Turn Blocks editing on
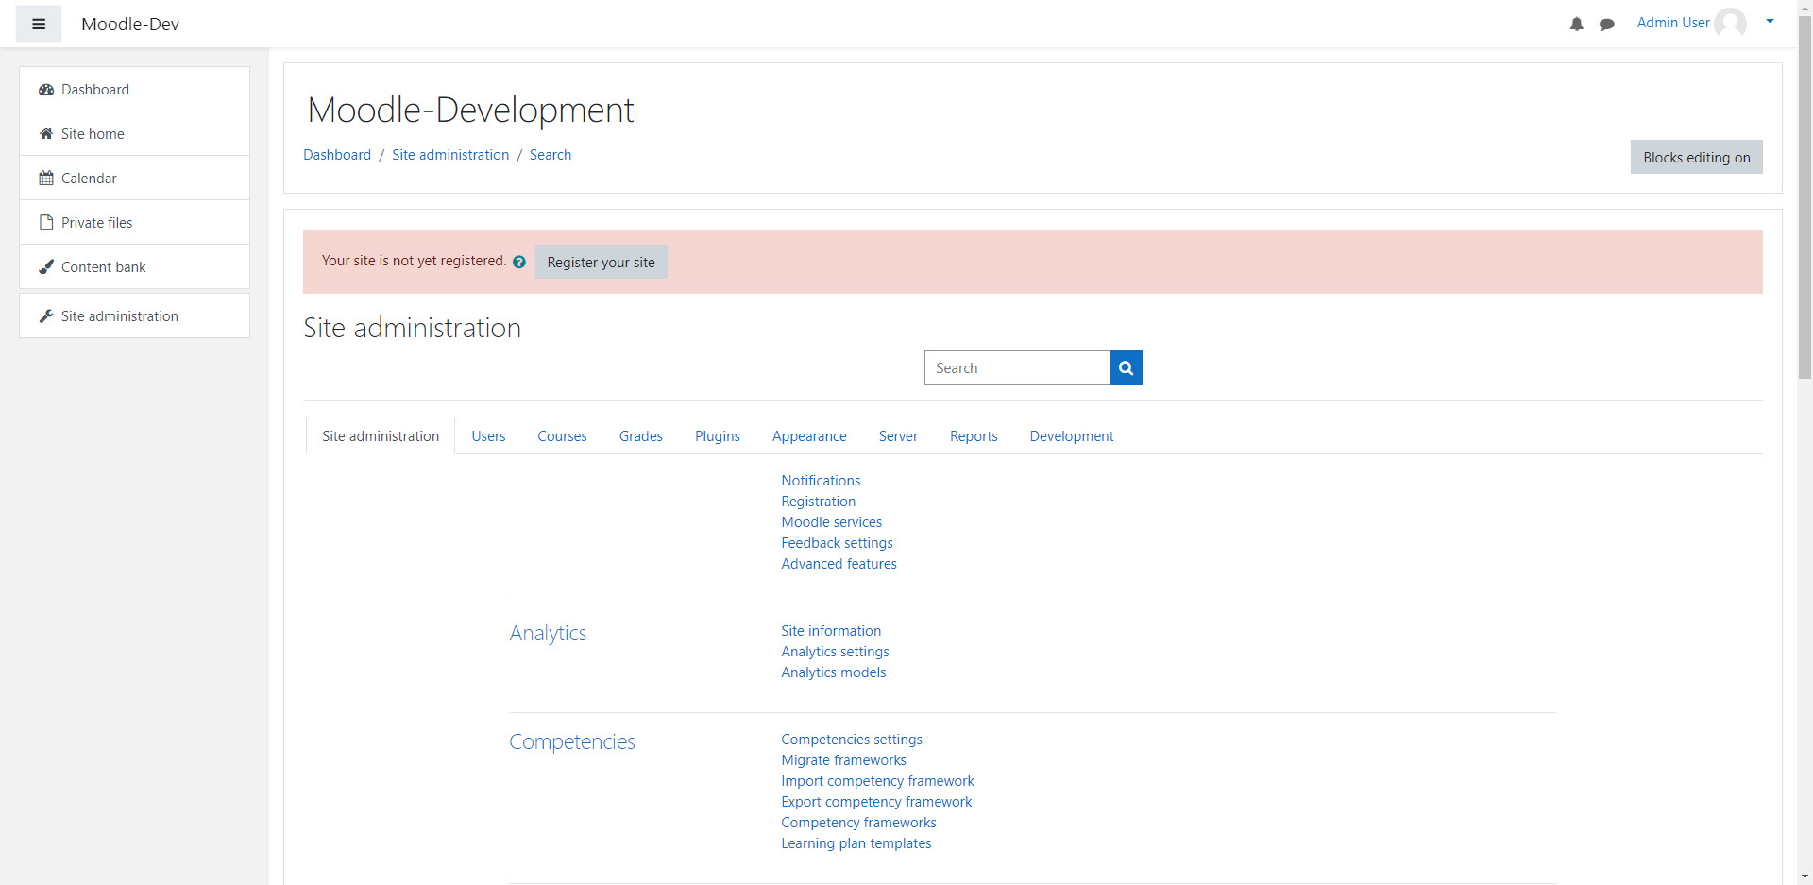The width and height of the screenshot is (1813, 885). click(1696, 158)
